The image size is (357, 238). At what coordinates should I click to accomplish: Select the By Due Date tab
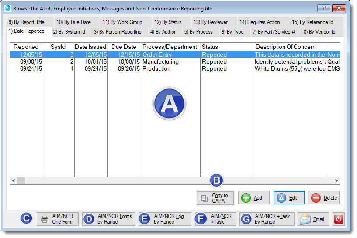point(73,22)
